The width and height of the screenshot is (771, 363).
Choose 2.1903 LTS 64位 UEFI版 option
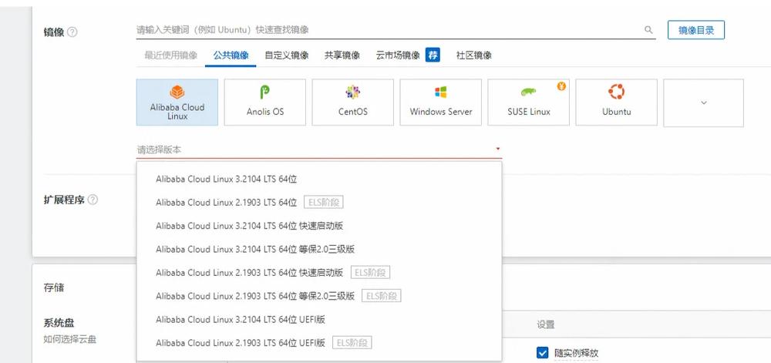pyautogui.click(x=319, y=343)
